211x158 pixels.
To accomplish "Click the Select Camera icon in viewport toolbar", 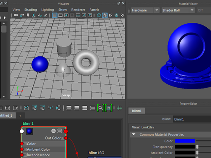I will (16, 15).
